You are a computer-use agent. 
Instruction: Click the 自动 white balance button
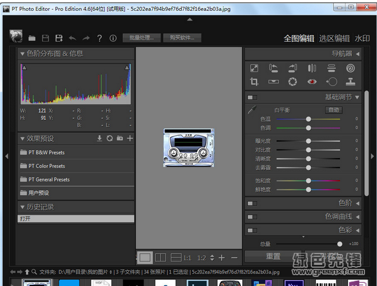click(334, 110)
